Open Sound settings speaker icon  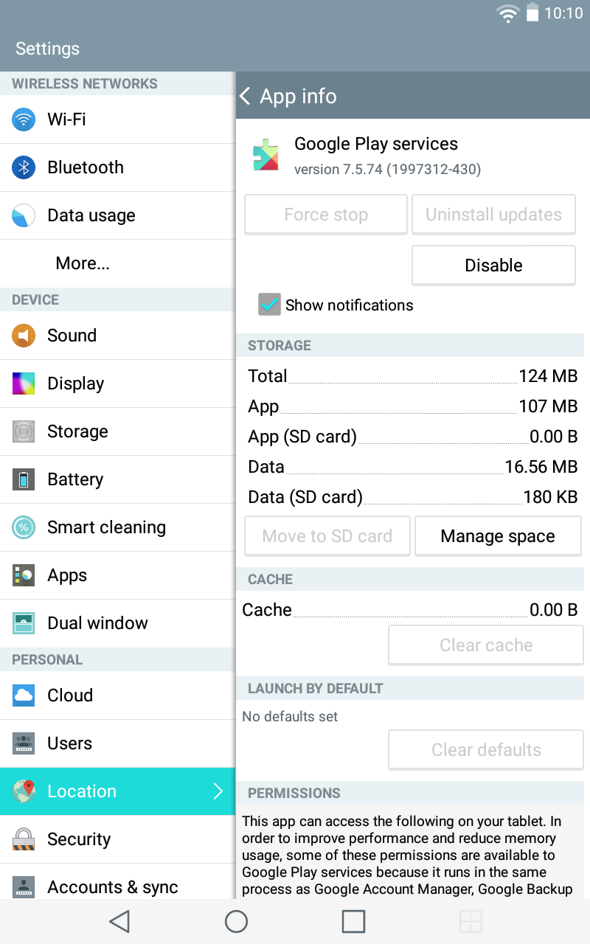point(24,336)
